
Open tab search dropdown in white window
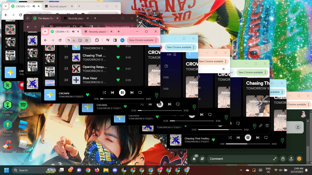coord(6,6)
